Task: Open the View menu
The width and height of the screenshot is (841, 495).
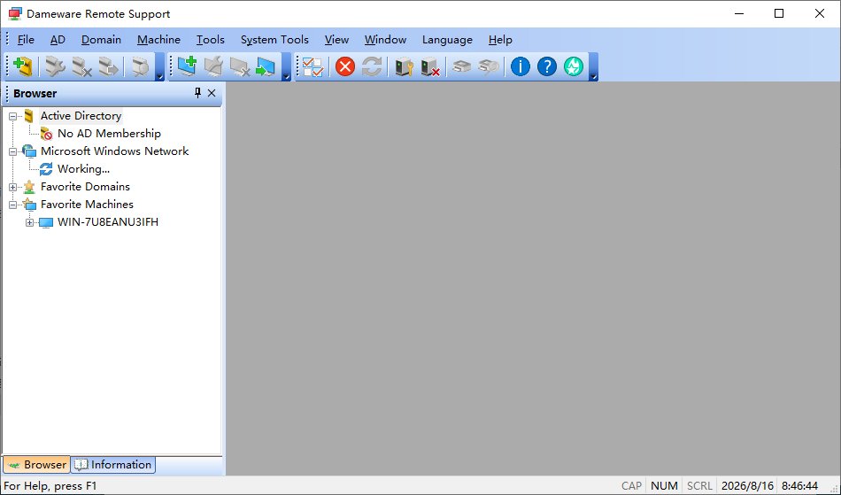Action: [x=336, y=40]
